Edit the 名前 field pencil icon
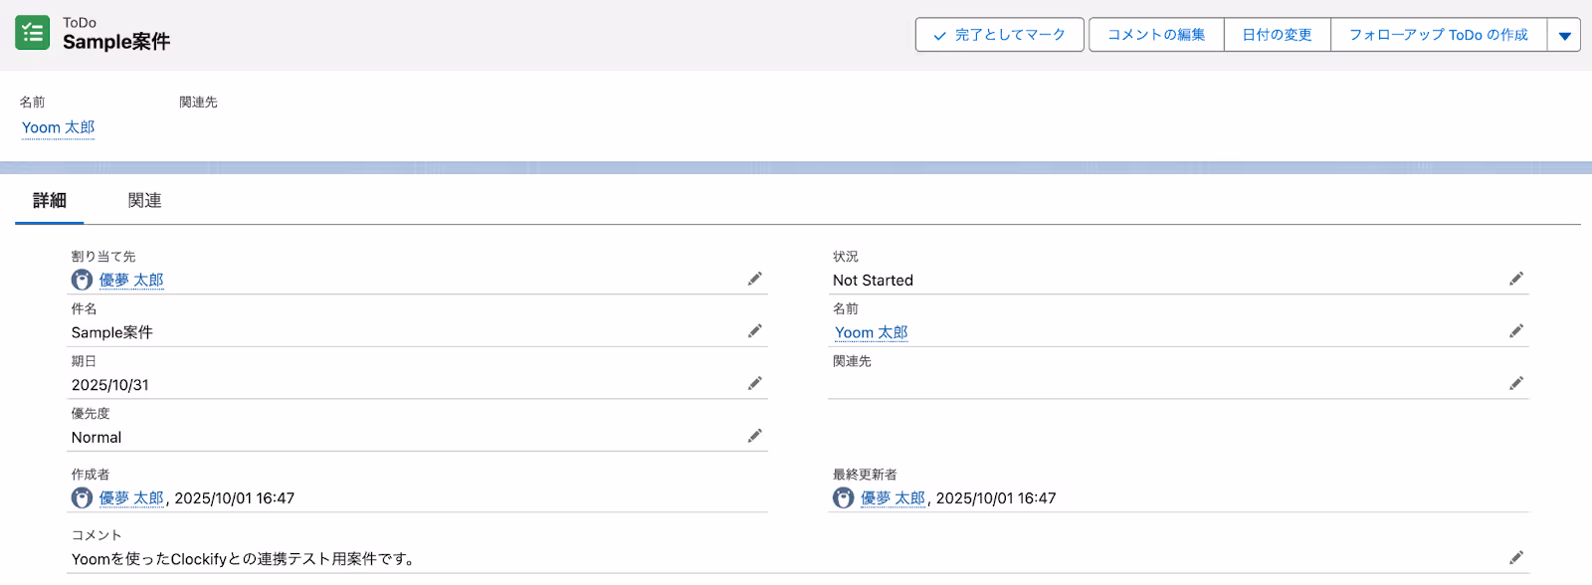Viewport: 1592px width, 585px height. (1516, 331)
